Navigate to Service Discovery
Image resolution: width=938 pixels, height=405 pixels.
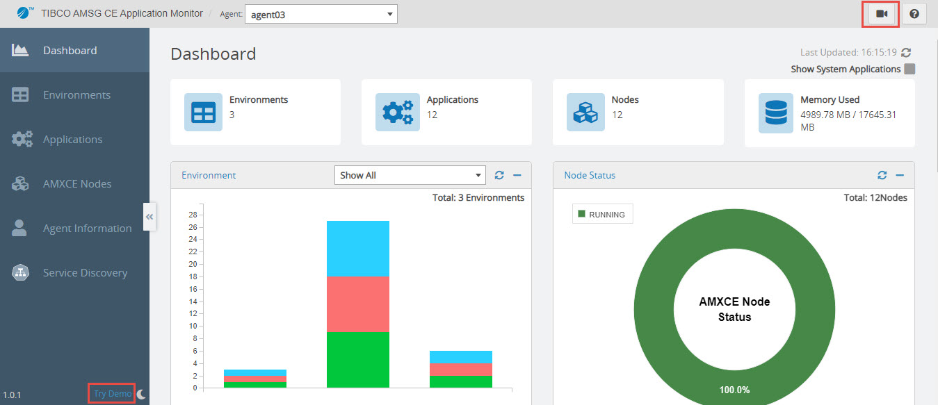74,272
